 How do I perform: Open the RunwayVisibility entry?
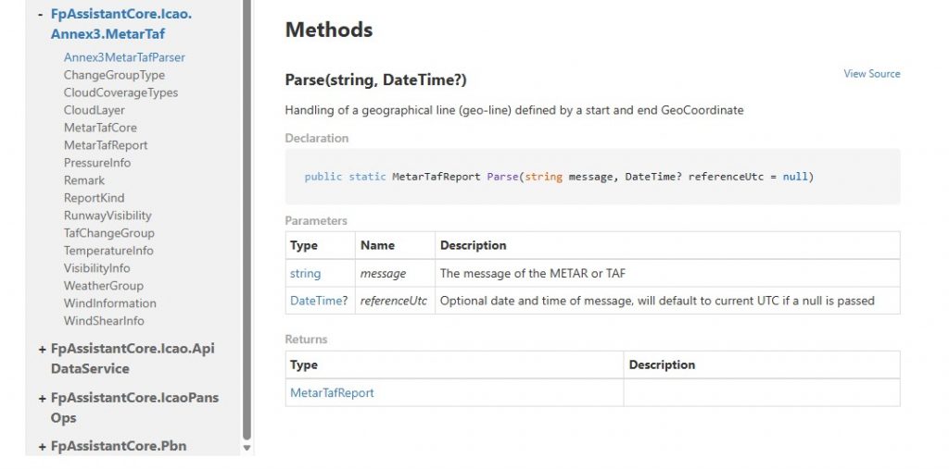click(108, 216)
